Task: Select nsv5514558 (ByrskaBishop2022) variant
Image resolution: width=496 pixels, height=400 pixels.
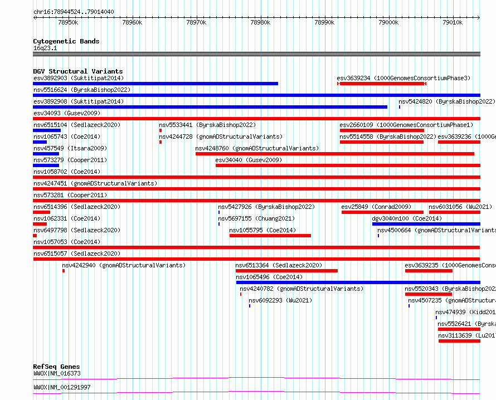Action: [388, 136]
